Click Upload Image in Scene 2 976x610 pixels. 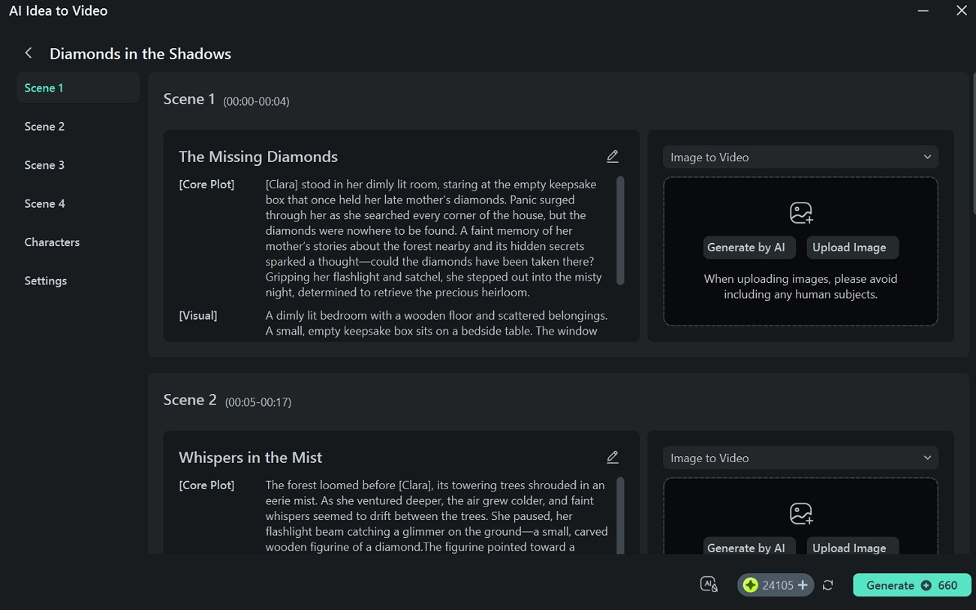[x=849, y=548]
